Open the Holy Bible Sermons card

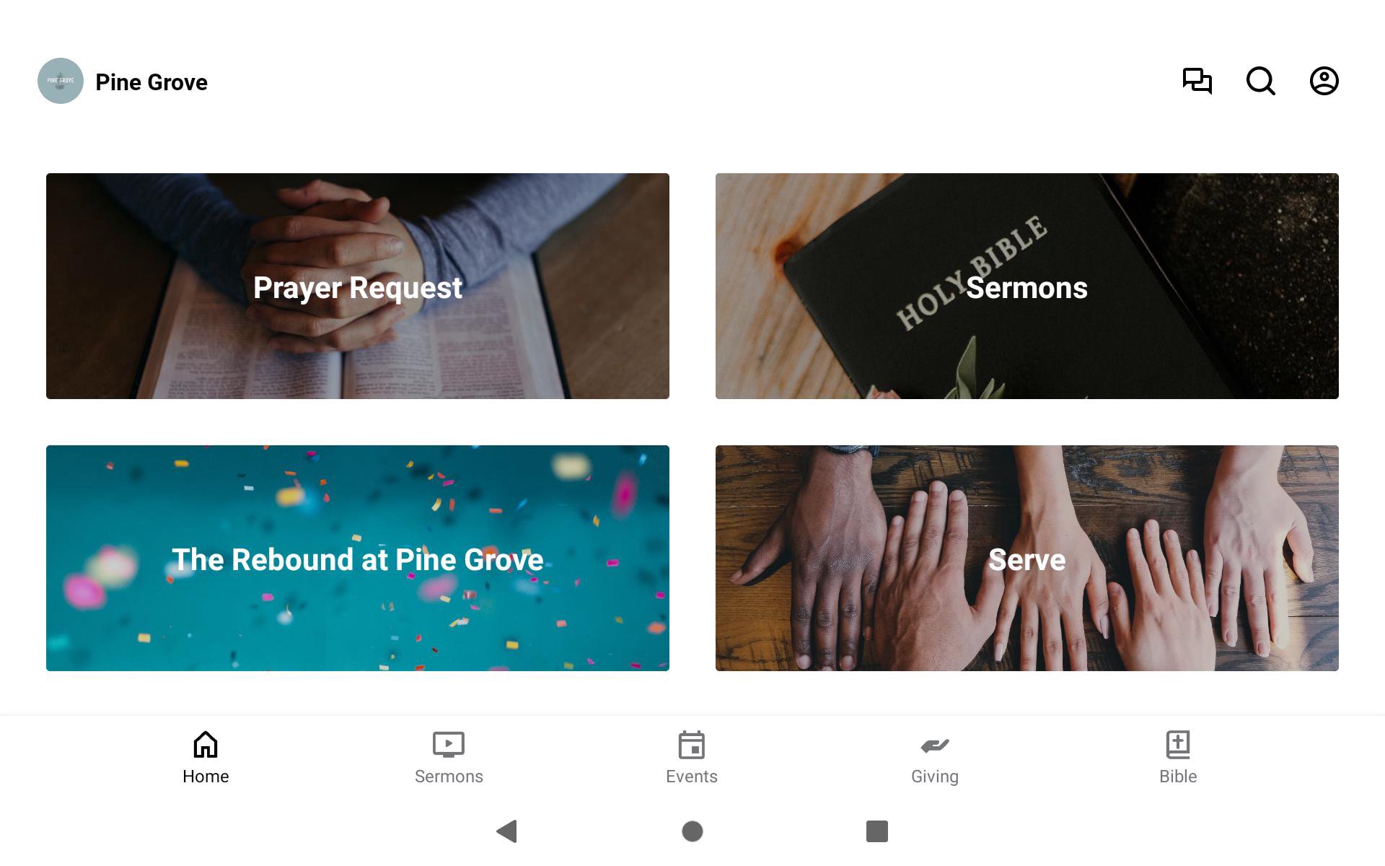(1027, 286)
